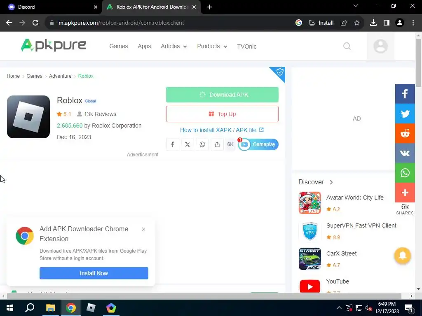
Task: Open APKPure search magnifier
Action: tap(347, 46)
